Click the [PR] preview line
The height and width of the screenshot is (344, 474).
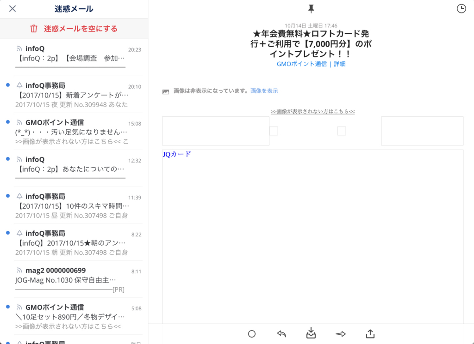(70, 290)
